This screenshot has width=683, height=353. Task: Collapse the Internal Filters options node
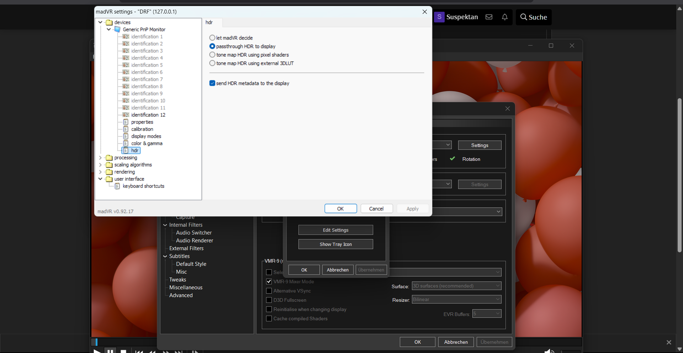click(165, 225)
